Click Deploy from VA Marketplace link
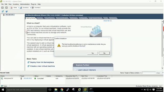Screen dimensions: 164x92 tap(42, 62)
